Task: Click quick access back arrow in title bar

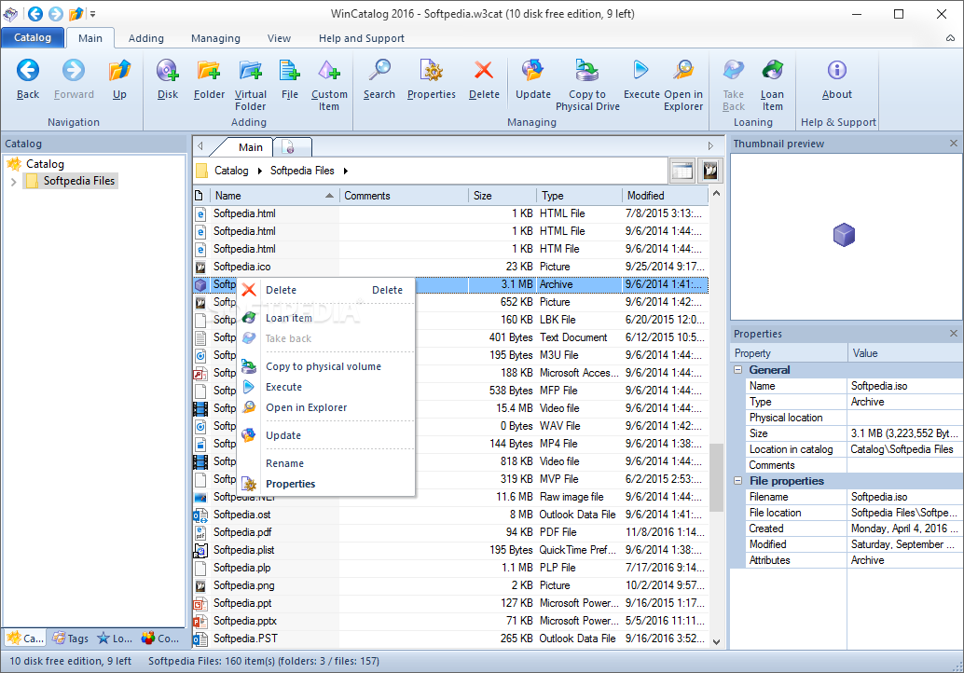Action: [x=35, y=14]
